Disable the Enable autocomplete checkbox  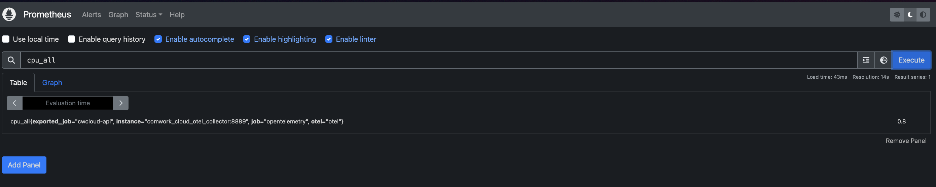click(158, 39)
